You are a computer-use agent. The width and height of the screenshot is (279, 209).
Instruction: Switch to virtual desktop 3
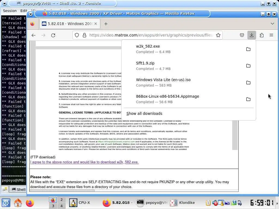point(53,206)
